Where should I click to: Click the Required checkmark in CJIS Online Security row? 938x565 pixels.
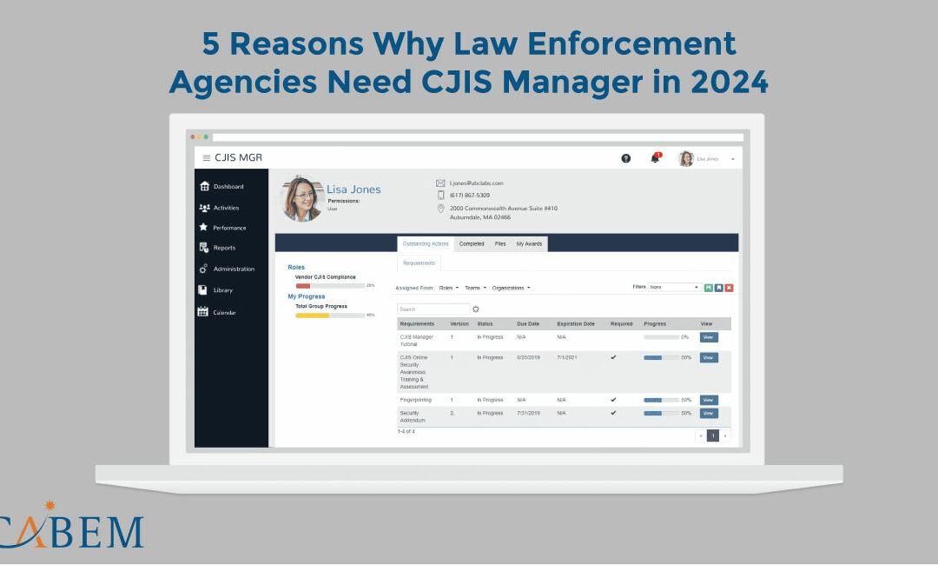(613, 357)
